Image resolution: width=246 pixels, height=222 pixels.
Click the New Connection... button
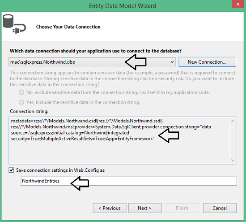207,62
